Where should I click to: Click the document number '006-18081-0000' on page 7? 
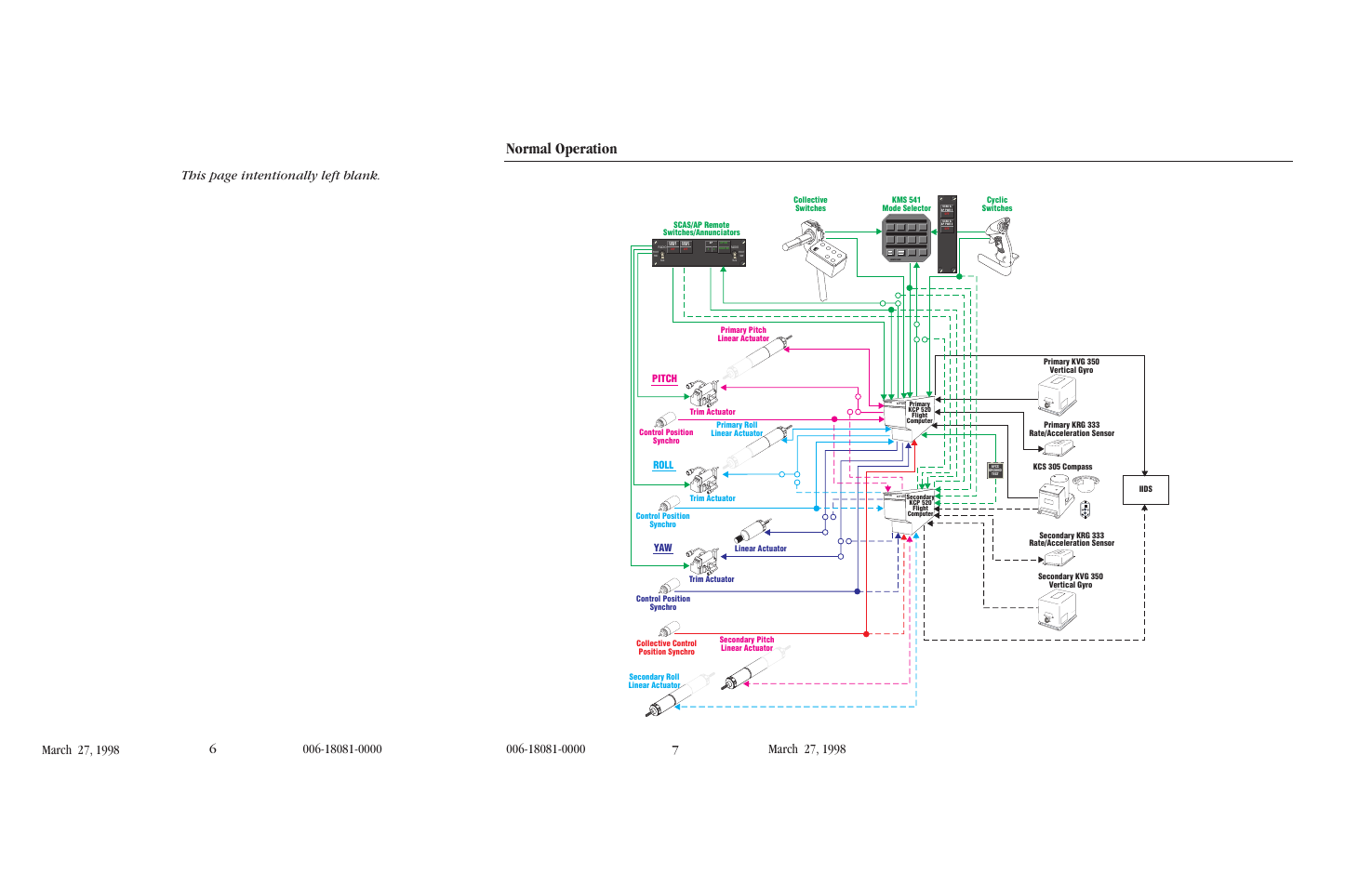click(x=546, y=749)
